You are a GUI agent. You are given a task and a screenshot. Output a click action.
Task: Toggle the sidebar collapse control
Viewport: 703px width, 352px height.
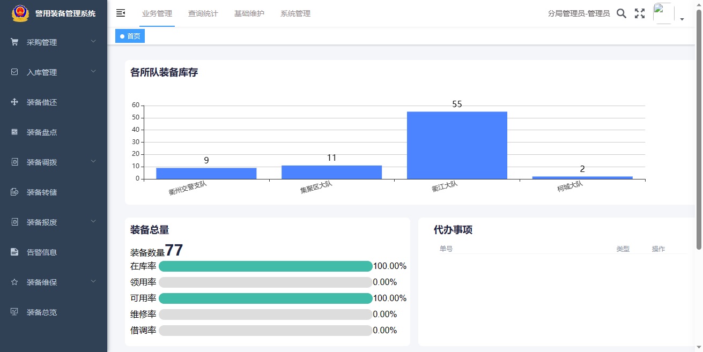(120, 13)
